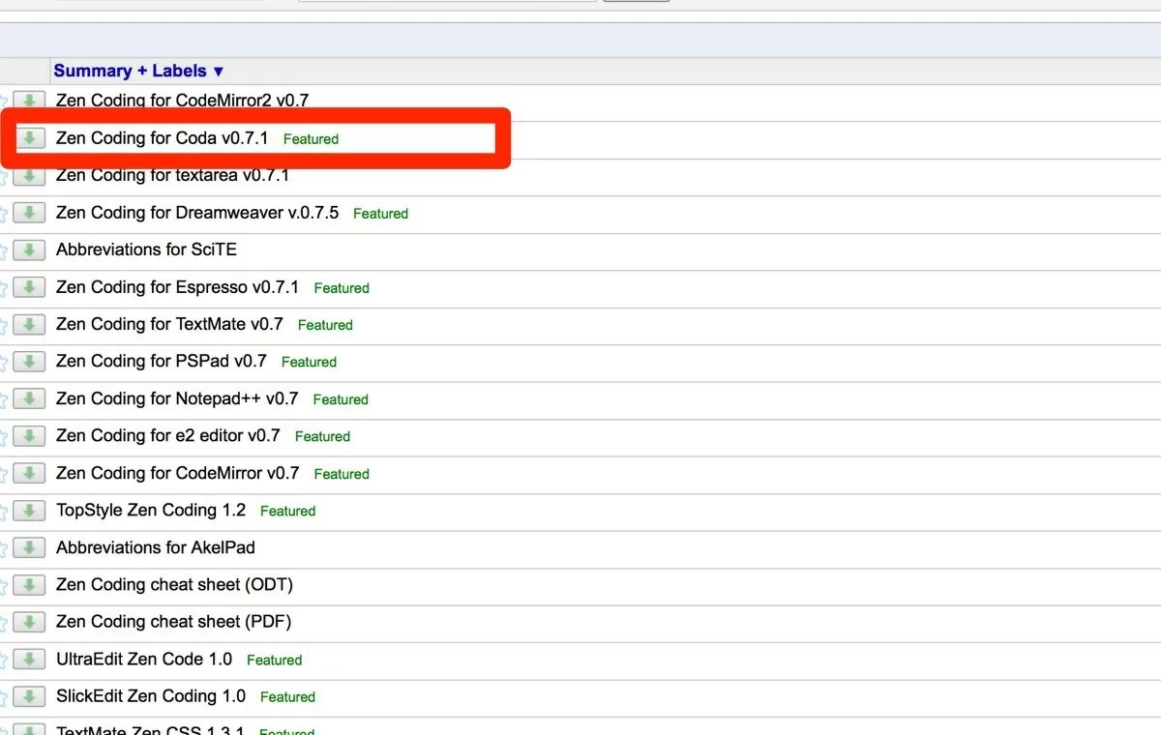This screenshot has height=735, width=1161.
Task: Click download icon for cheat sheet (ODT)
Action: [29, 584]
